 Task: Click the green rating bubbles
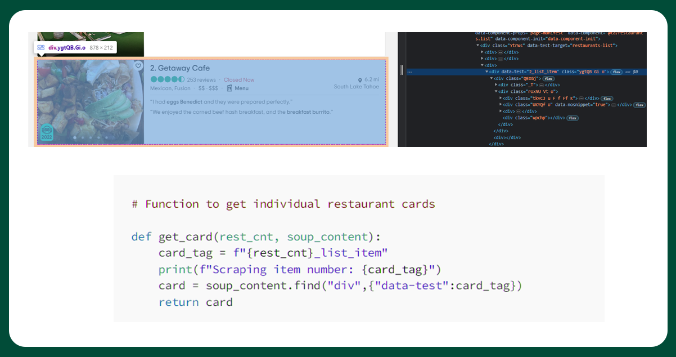tap(167, 80)
